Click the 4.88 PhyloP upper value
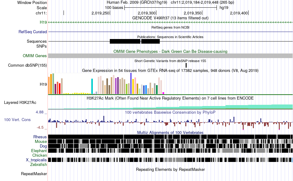This screenshot has height=181, width=293. [x=39, y=112]
